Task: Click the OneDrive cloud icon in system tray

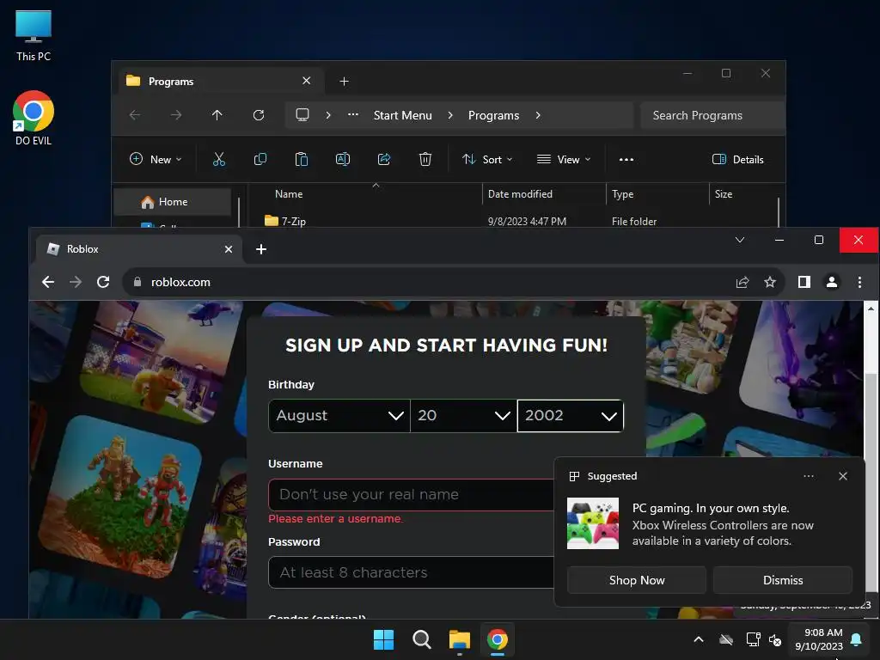Action: tap(726, 639)
